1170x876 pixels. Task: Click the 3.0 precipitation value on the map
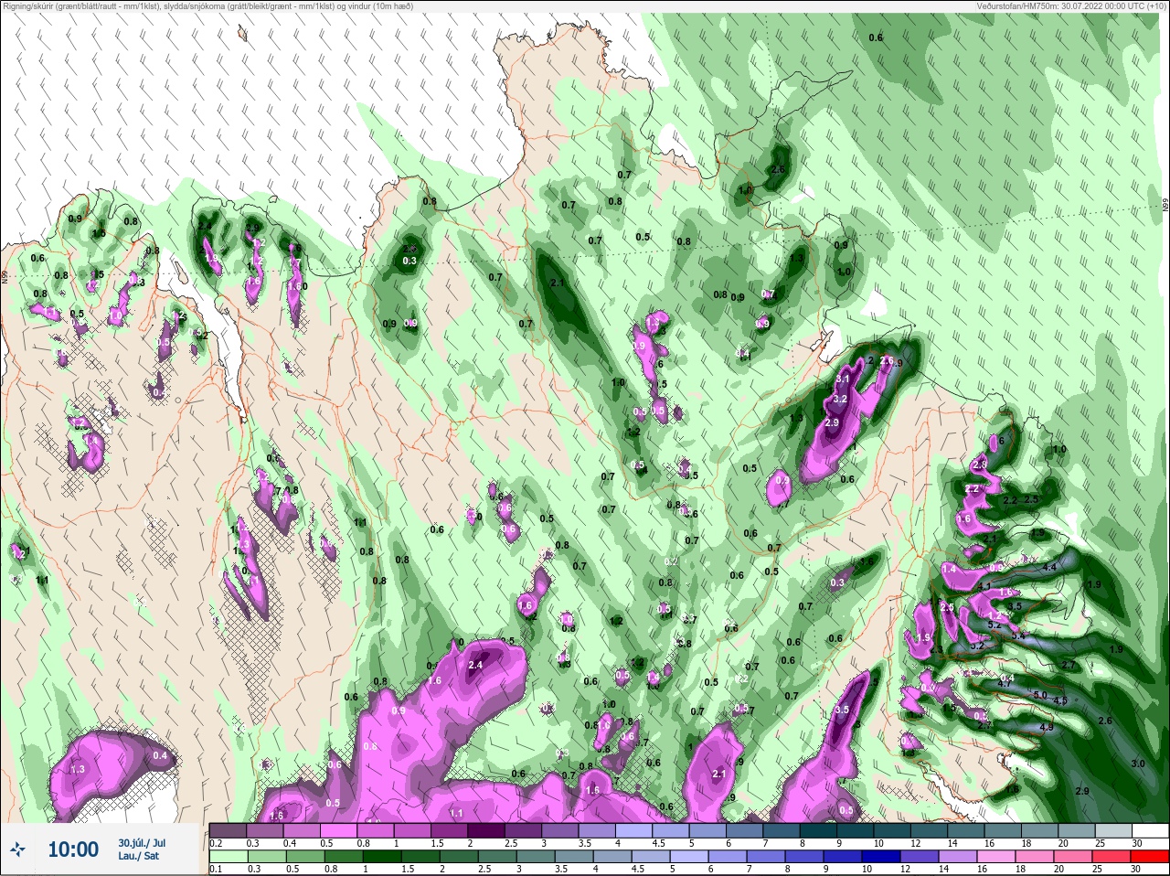1138,764
